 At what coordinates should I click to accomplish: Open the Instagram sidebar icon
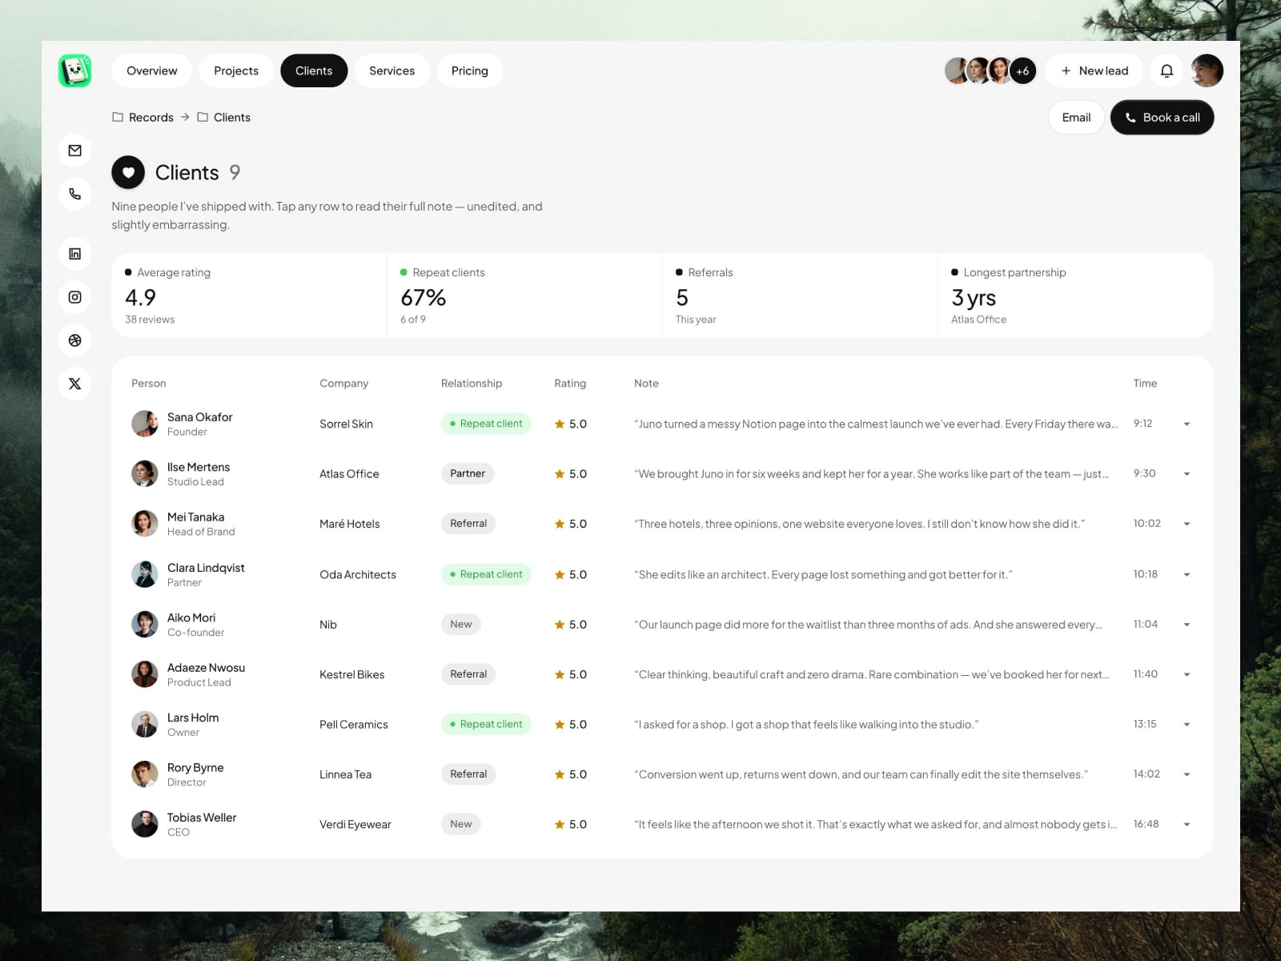click(x=74, y=297)
